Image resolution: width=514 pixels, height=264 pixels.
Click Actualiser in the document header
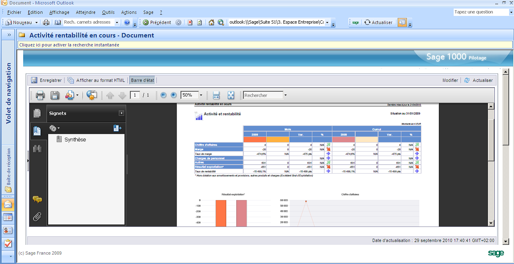[479, 80]
